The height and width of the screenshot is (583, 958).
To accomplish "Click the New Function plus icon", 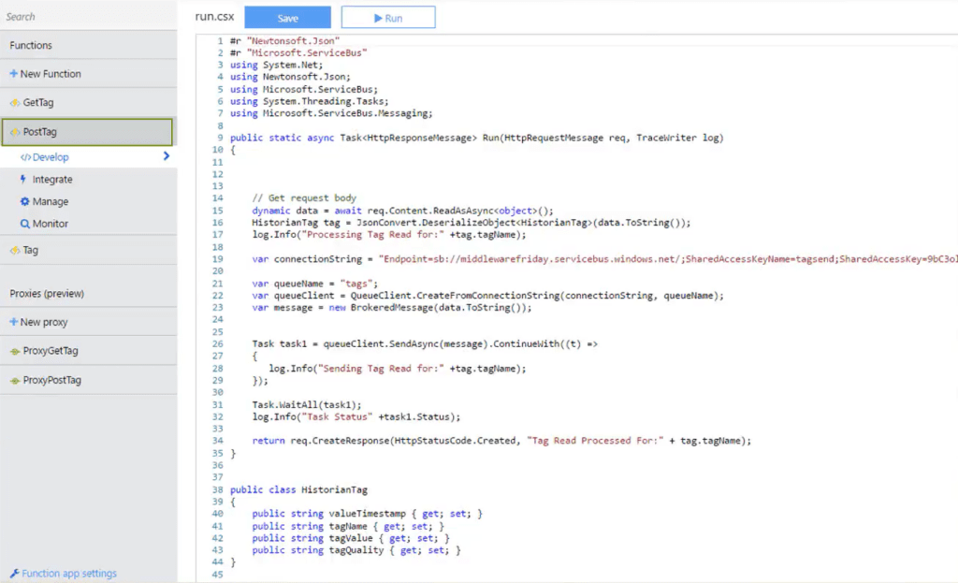I will point(13,73).
